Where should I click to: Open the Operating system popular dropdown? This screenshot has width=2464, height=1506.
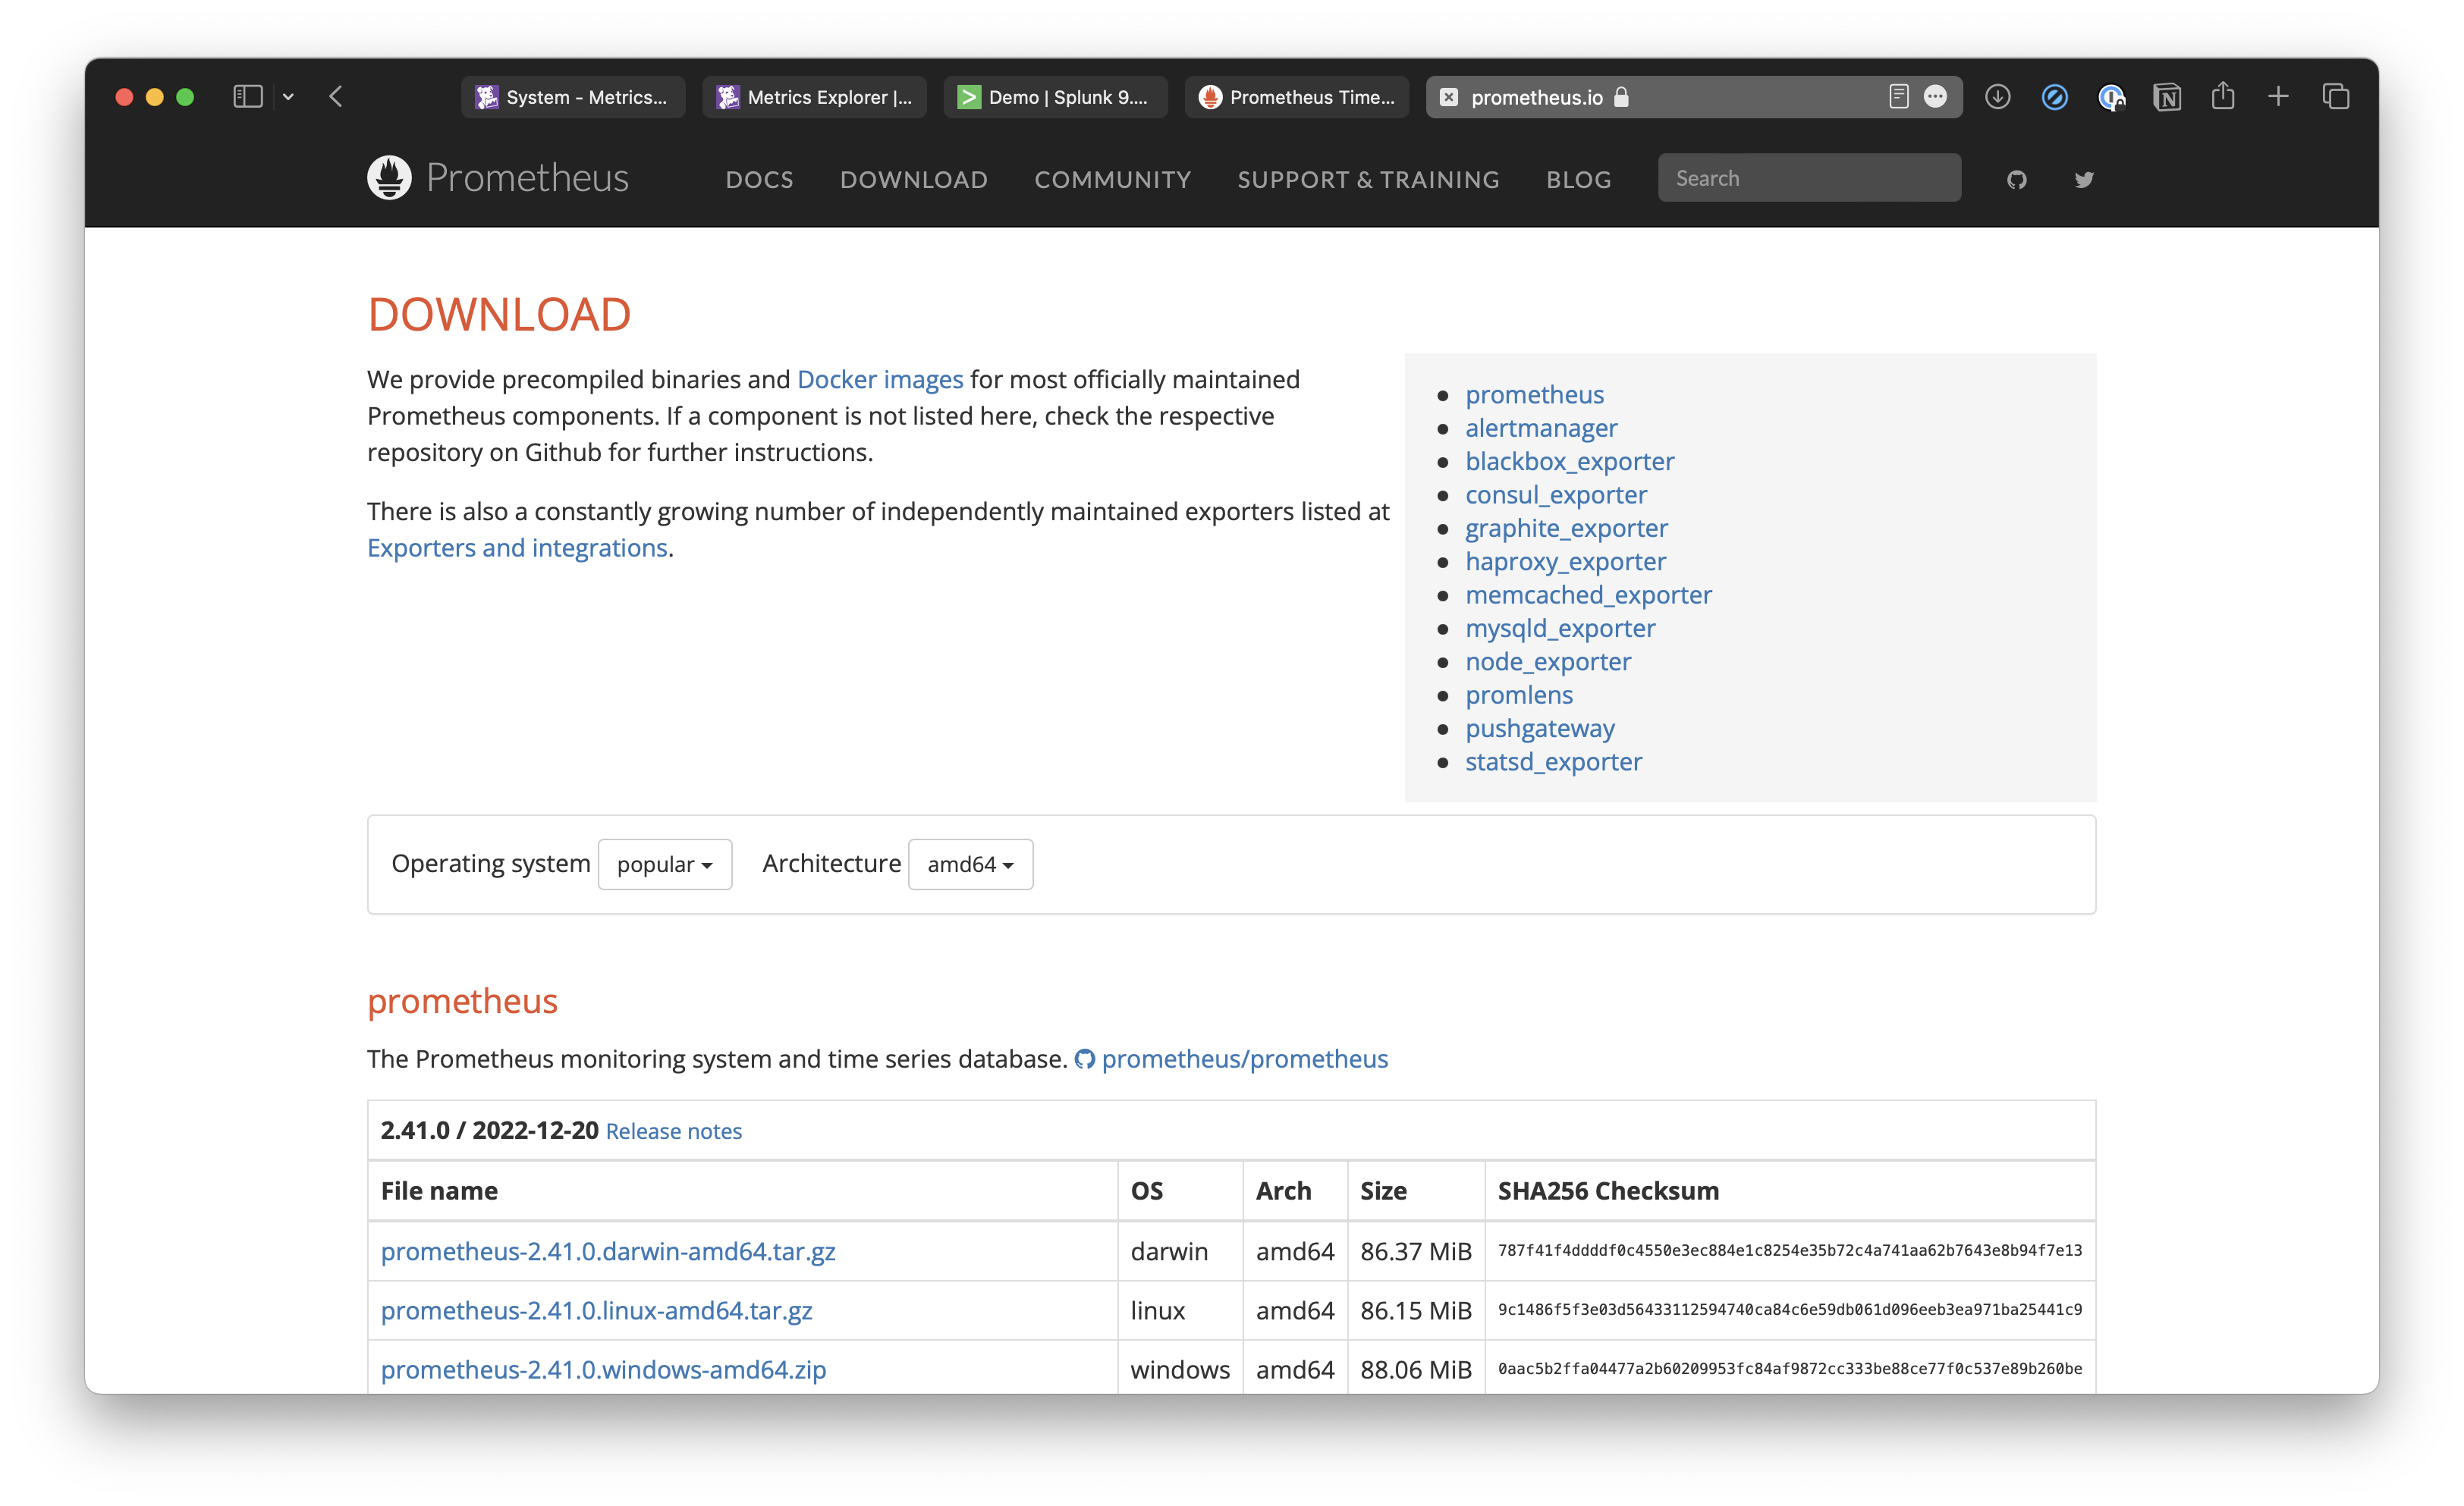tap(664, 864)
